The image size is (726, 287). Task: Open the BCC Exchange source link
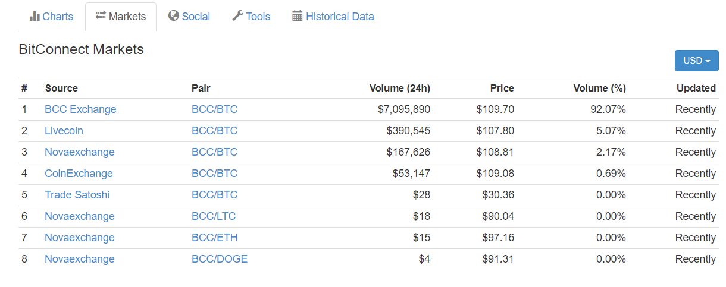click(80, 109)
